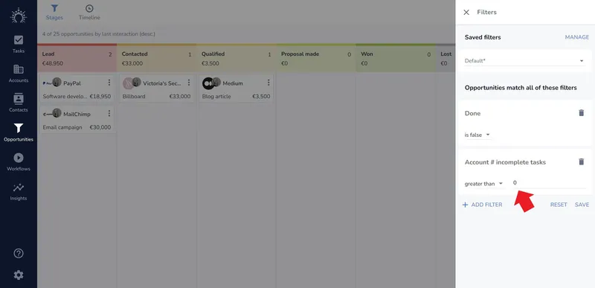
Task: Click the Proposal made stage header
Action: [x=316, y=59]
